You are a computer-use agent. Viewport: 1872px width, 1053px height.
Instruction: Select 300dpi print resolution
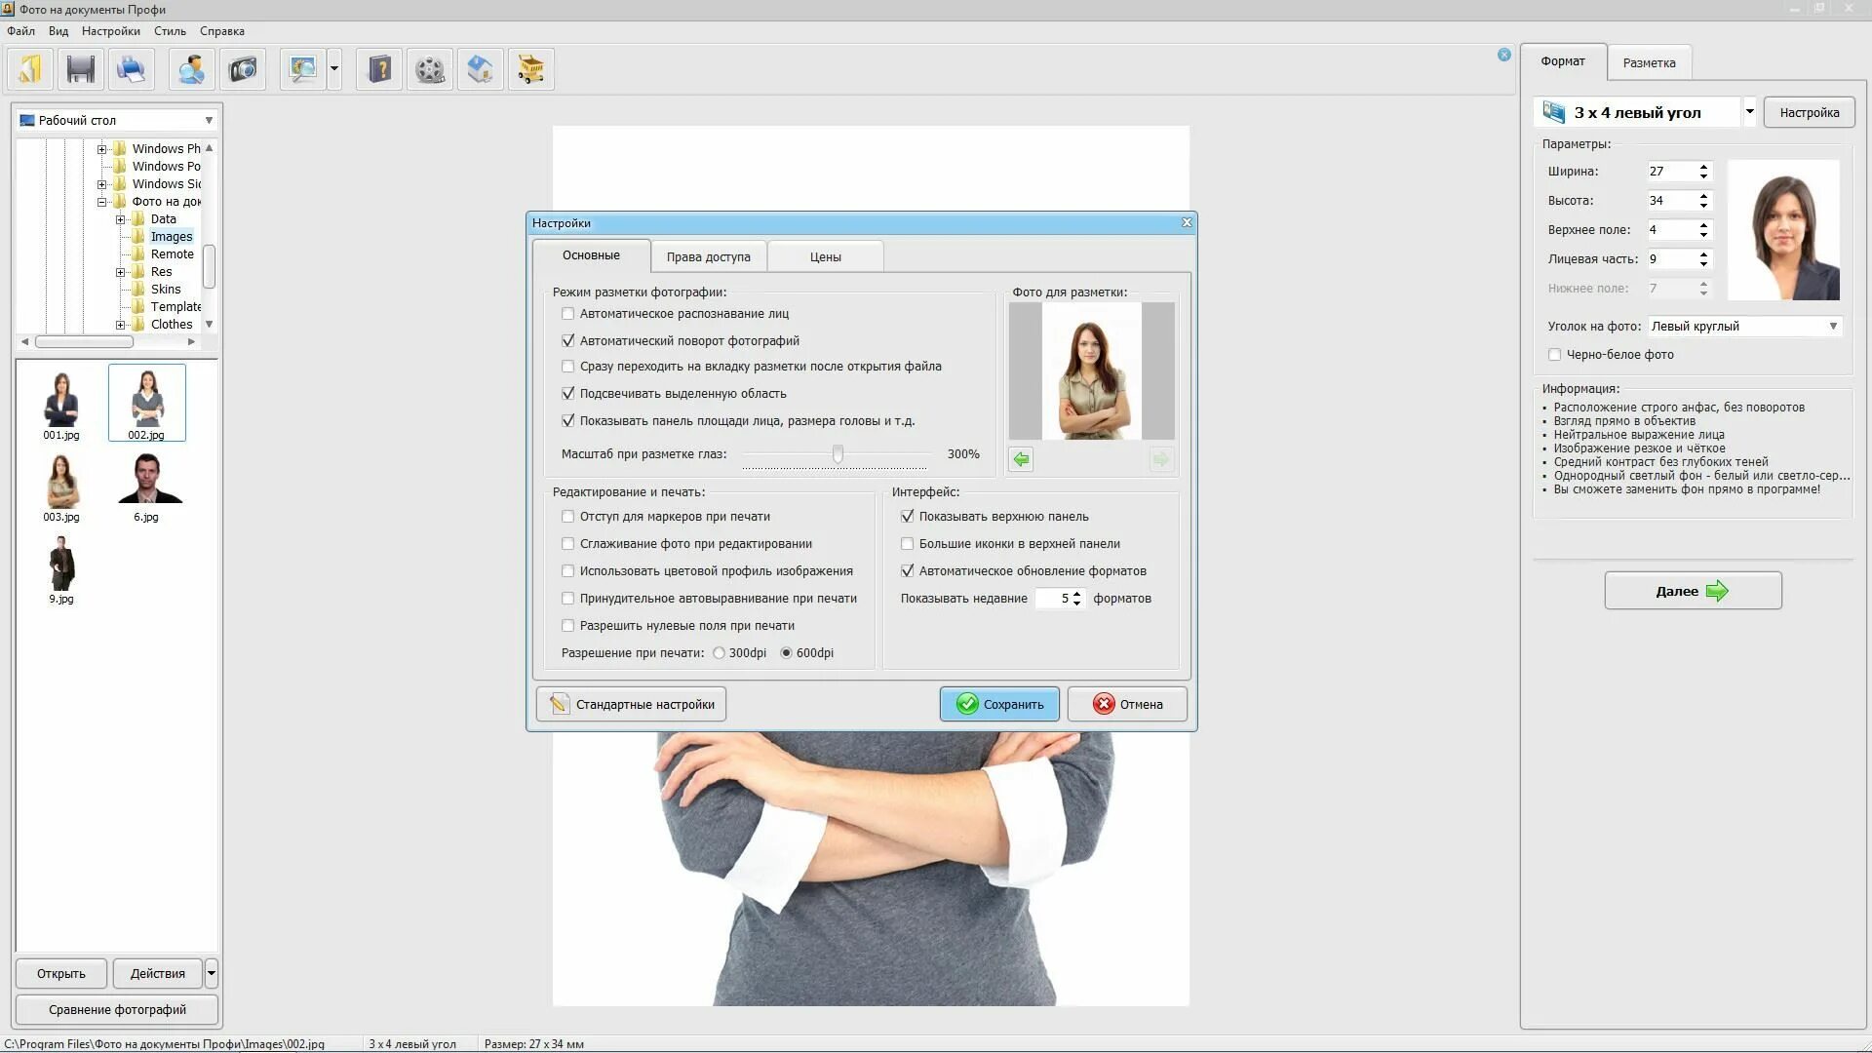[720, 653]
